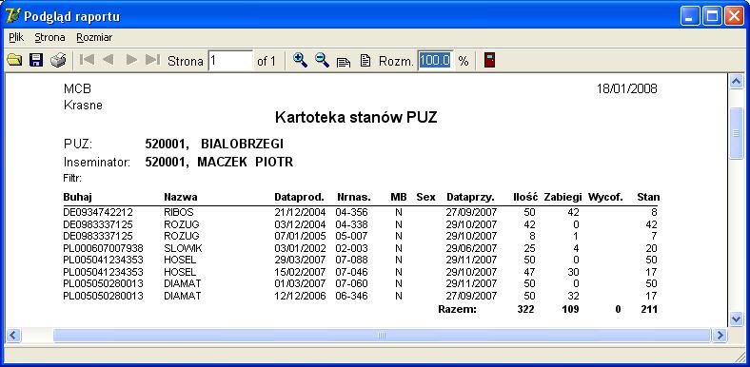
Task: Jump to the last page
Action: coord(152,60)
